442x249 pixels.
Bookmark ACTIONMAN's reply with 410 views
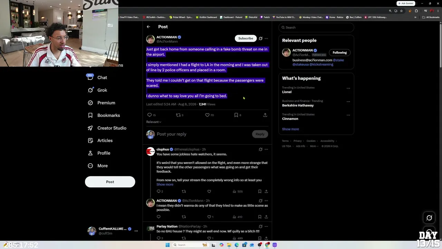[x=260, y=217]
